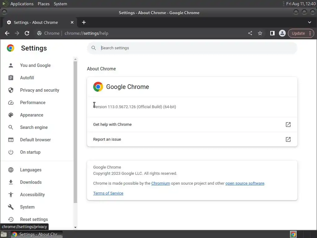The height and width of the screenshot is (238, 317).
Task: Click the Chrome site info icon in address bar
Action: (39, 33)
